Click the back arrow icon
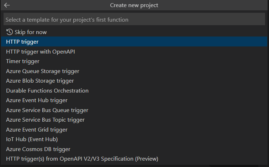Viewport: 269px width, 167px height. (7, 5)
